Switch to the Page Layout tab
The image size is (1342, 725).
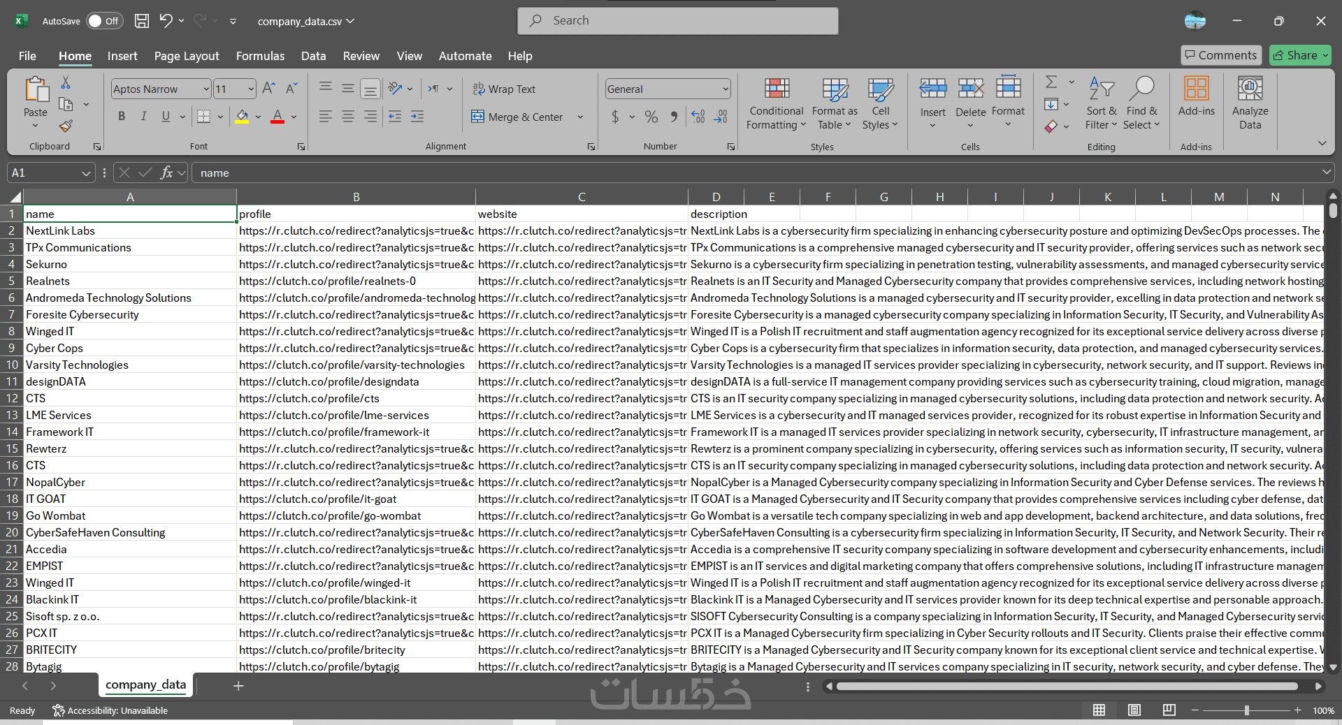[187, 56]
